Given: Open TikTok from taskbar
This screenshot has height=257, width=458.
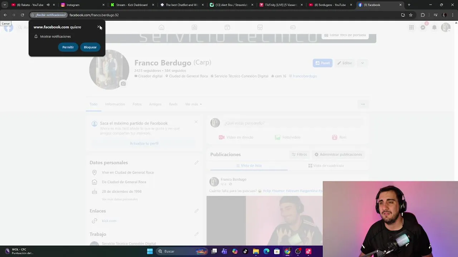Looking at the screenshot, I should point(245,251).
